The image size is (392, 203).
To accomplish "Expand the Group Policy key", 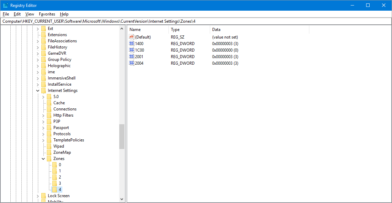I will (x=38, y=60).
